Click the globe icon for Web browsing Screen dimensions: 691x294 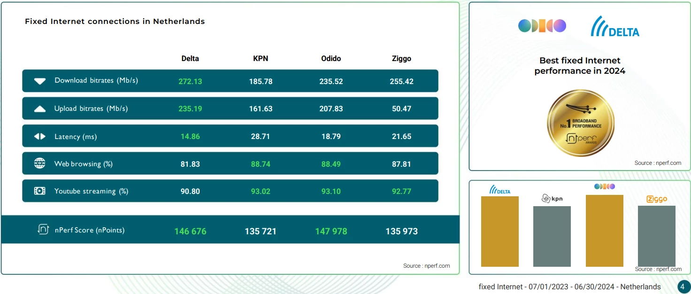40,163
